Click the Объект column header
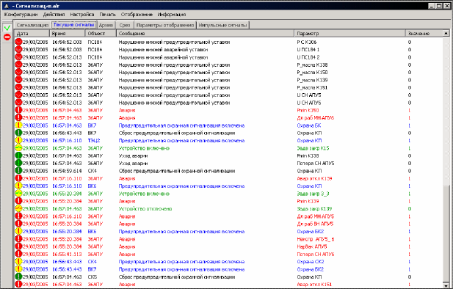453x289 pixels. click(x=101, y=34)
